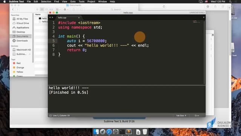Select Macintosh HD in Finder sidebar
Image resolution: width=241 pixels, height=136 pixels.
click(x=23, y=50)
